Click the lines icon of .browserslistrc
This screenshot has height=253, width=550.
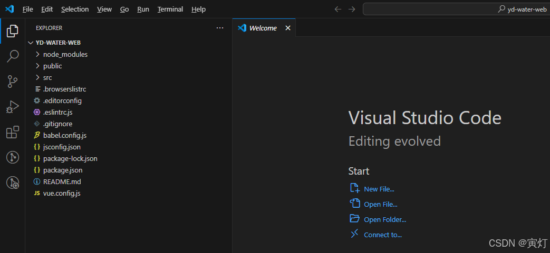coord(38,89)
